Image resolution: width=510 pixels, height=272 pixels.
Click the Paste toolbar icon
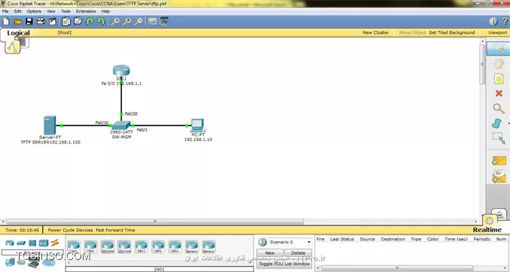(77, 22)
